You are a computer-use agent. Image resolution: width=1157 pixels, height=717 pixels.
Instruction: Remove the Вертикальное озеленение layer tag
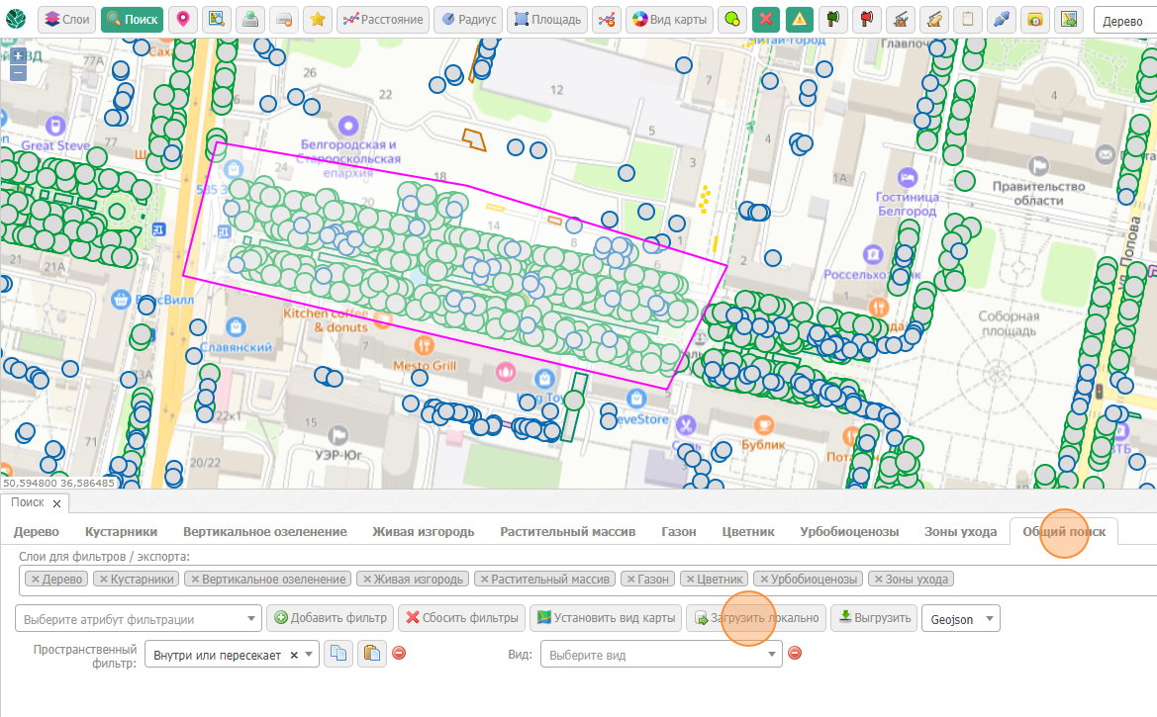point(195,580)
